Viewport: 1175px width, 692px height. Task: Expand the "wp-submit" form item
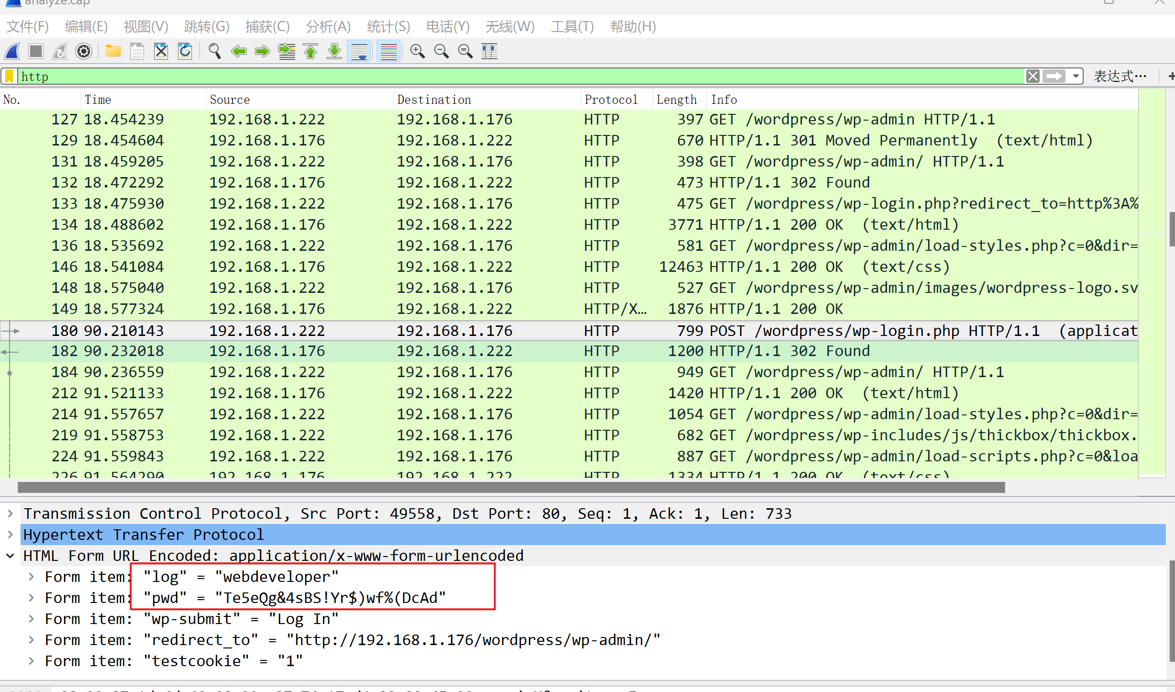point(31,619)
